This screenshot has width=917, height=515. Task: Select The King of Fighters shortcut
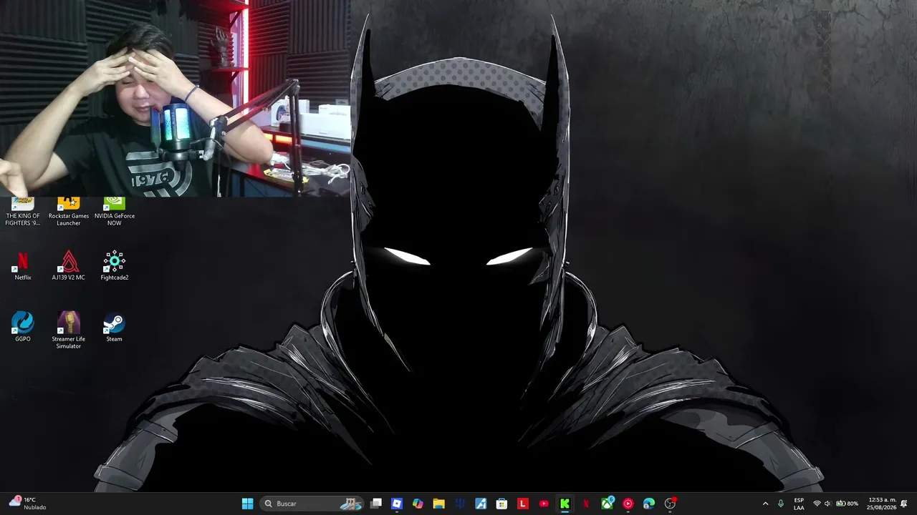point(23,212)
